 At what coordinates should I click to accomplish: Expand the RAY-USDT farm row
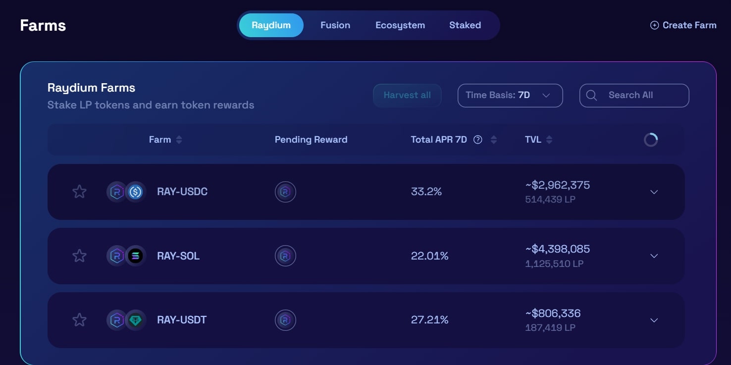point(654,320)
